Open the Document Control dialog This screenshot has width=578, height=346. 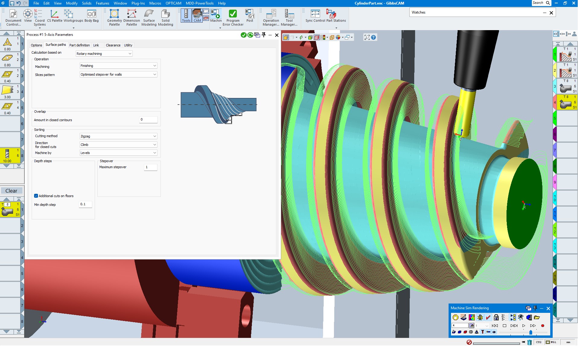coord(13,17)
